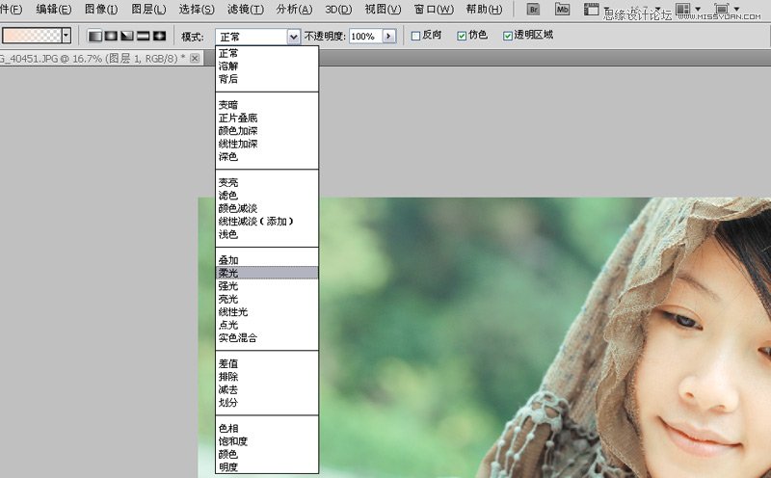Close the G_40451.JPG document tab
The image size is (771, 478).
click(x=195, y=58)
